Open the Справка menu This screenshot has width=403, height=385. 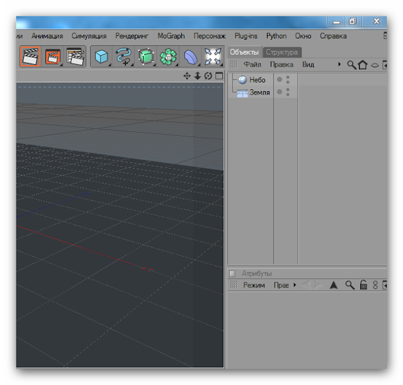tap(333, 36)
